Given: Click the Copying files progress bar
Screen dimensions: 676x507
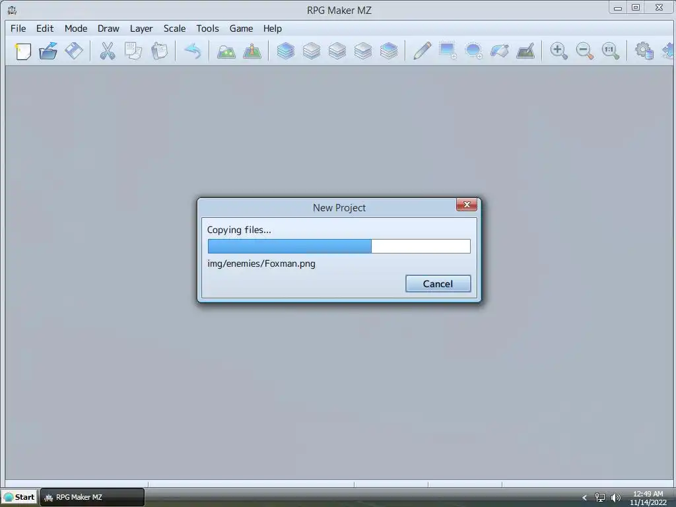Looking at the screenshot, I should click(339, 246).
